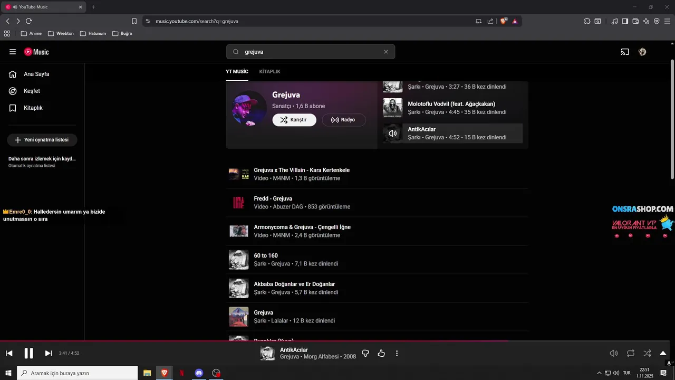Toggle shuffle in player bar
The height and width of the screenshot is (380, 675).
coord(647,353)
